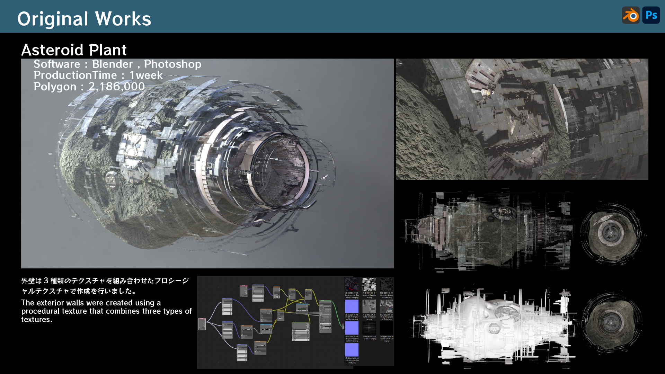Click the Photoshop Ps icon
This screenshot has height=374, width=665.
(651, 15)
